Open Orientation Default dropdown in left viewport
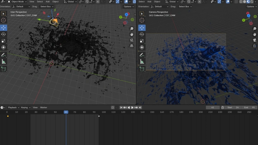The height and width of the screenshot is (145, 258). coord(21,6)
